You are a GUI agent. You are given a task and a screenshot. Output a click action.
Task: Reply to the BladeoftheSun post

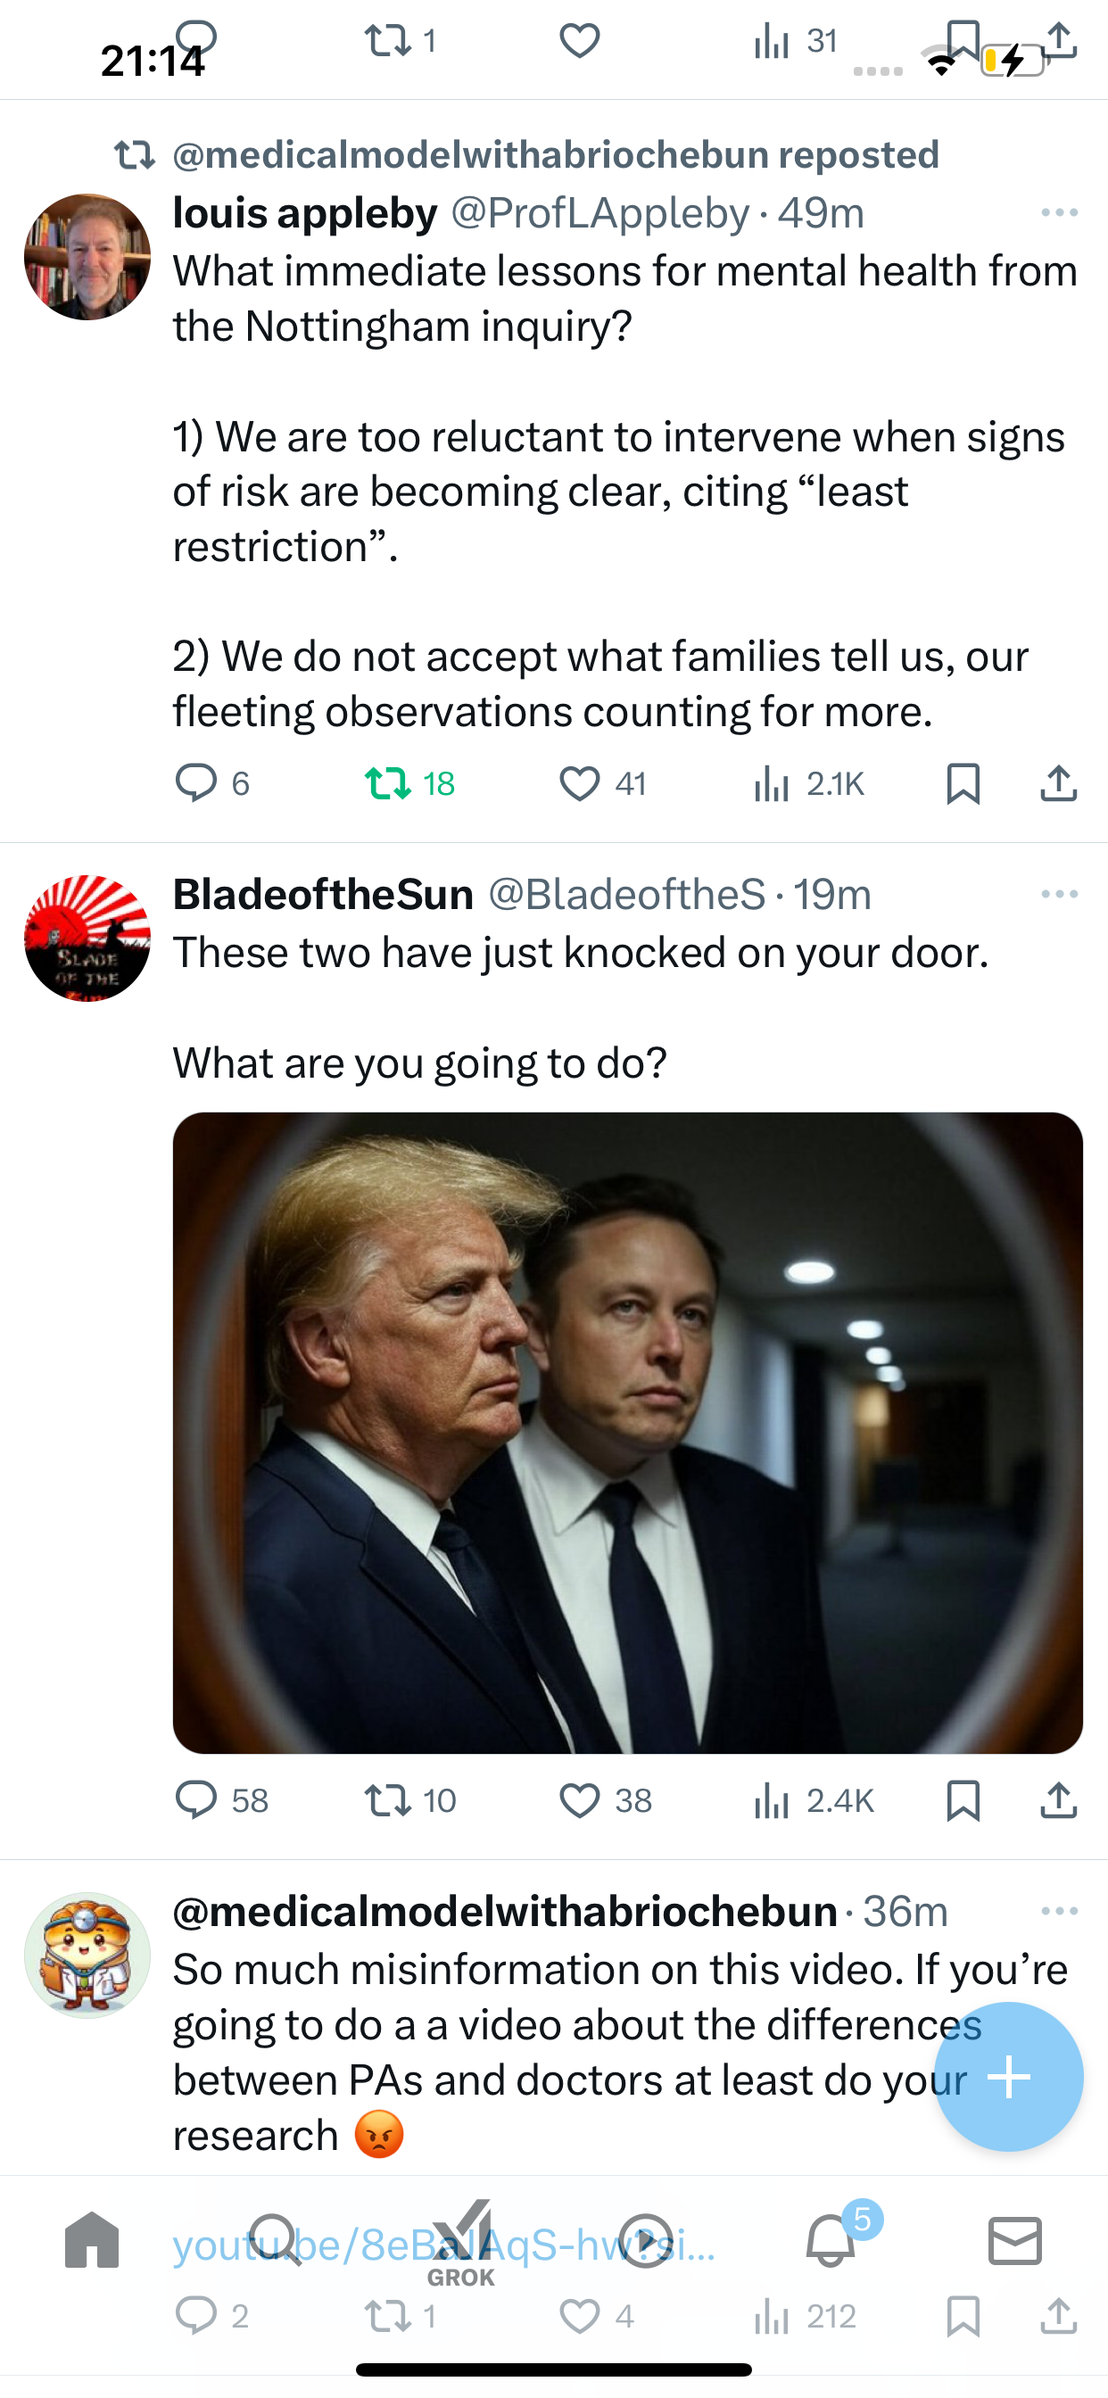[x=195, y=1800]
